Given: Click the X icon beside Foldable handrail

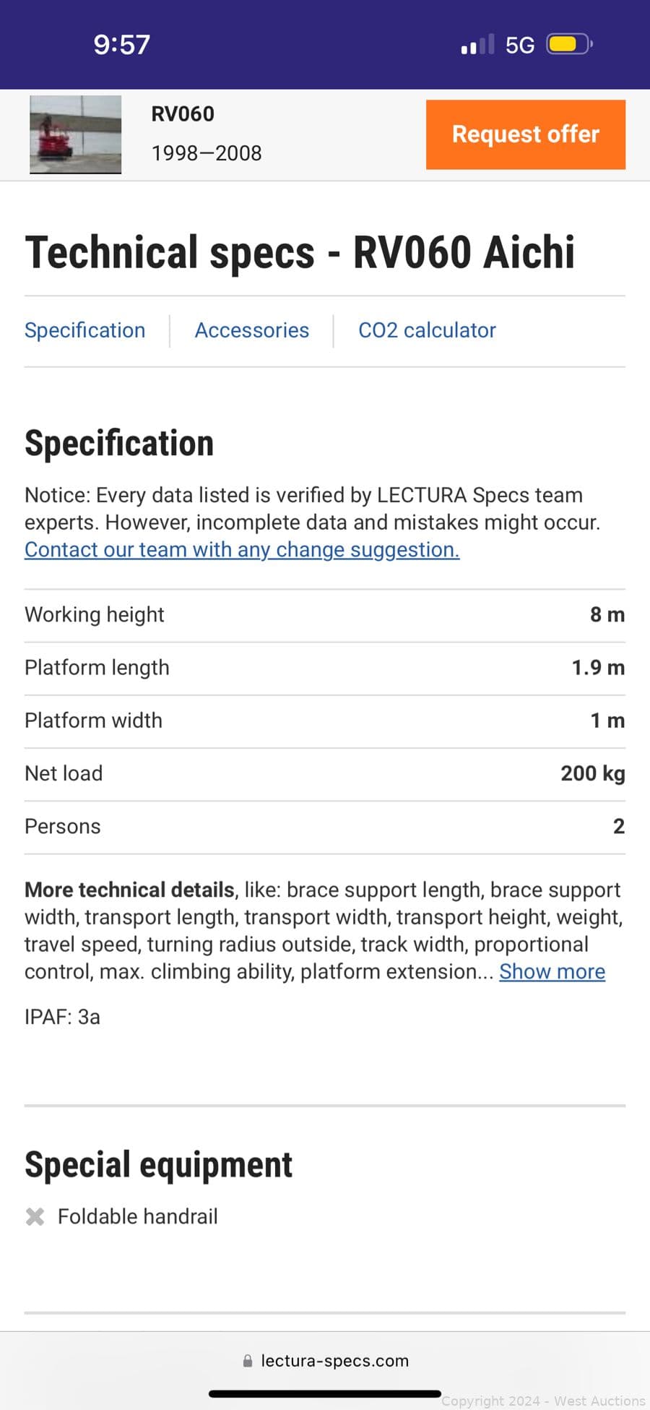Looking at the screenshot, I should [x=35, y=1217].
